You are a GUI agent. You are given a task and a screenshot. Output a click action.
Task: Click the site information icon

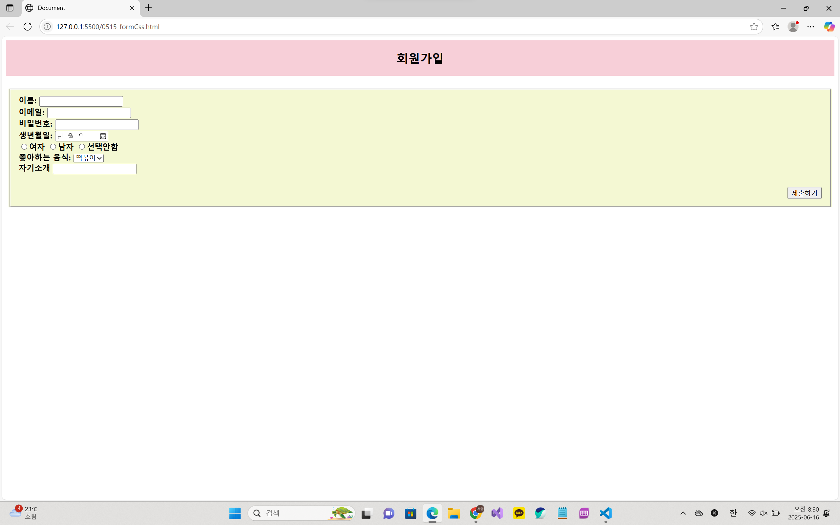coord(47,27)
